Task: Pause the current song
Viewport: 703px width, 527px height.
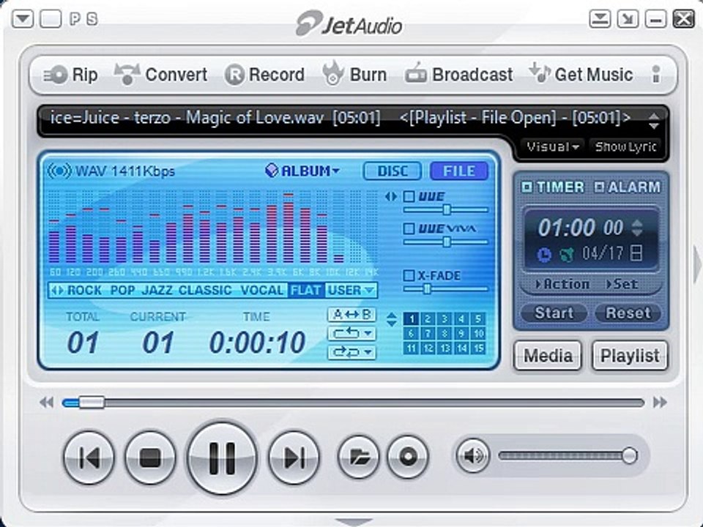Action: pos(223,457)
